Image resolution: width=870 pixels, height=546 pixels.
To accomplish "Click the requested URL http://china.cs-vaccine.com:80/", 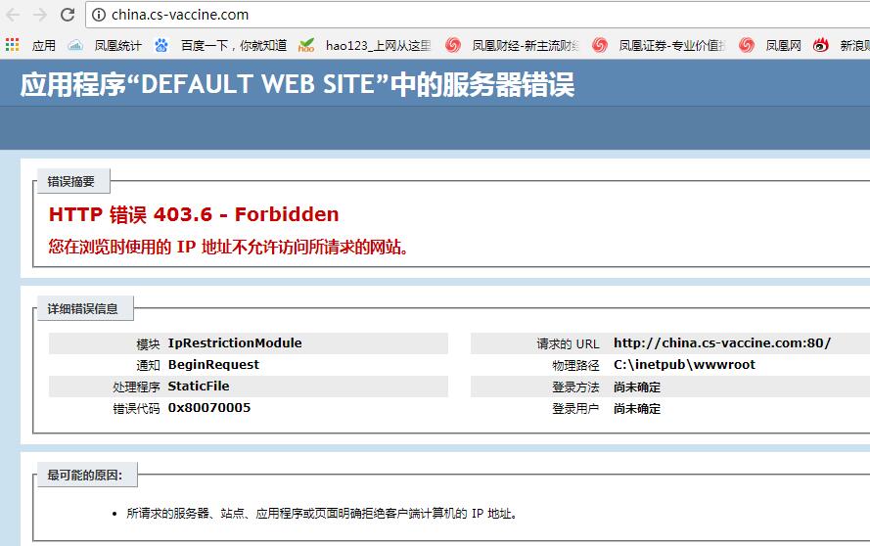I will [722, 342].
